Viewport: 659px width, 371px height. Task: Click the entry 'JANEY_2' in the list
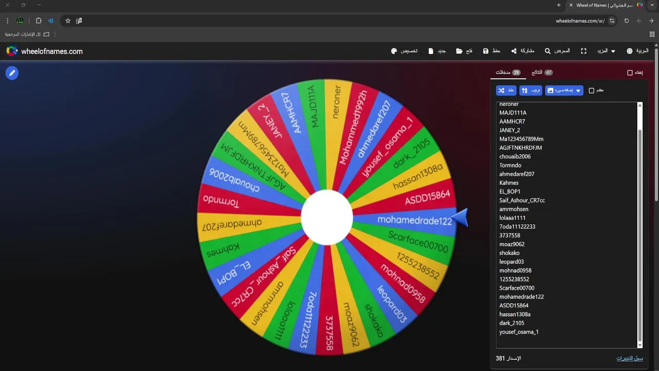click(x=510, y=130)
